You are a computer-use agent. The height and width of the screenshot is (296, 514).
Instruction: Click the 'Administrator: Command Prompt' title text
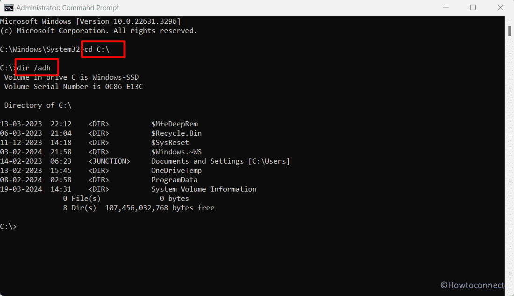point(68,8)
